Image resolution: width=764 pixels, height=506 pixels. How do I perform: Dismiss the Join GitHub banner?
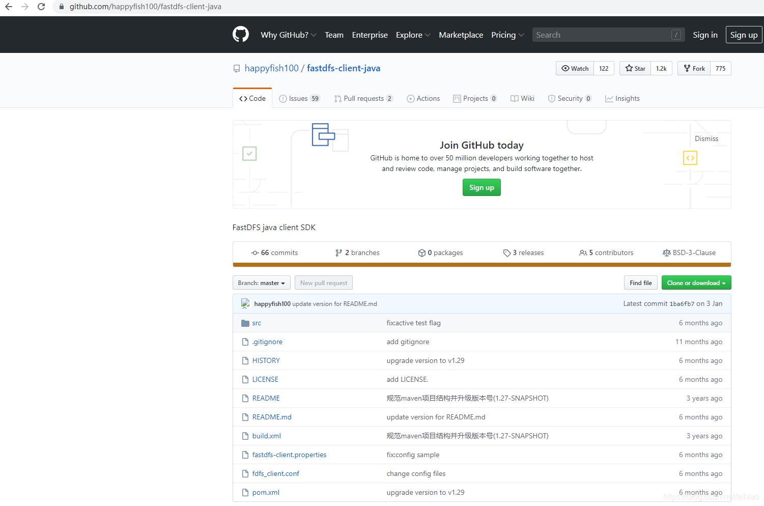pos(706,139)
